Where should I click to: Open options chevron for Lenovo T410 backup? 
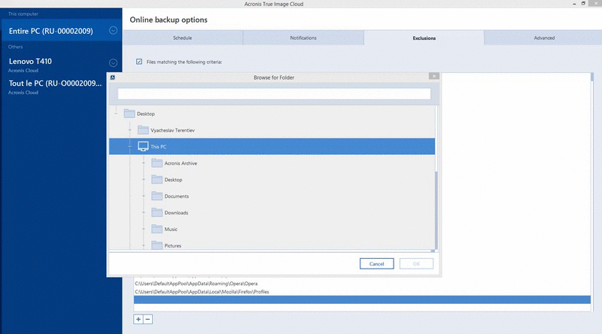113,62
